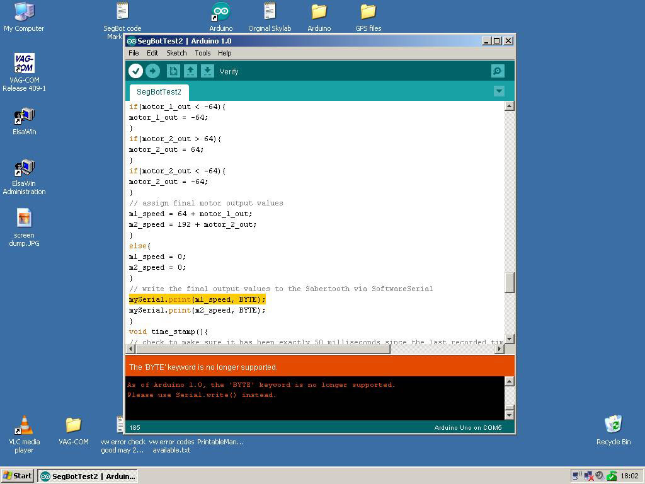Click the Arduino logo in the title bar
Image resolution: width=645 pixels, height=484 pixels.
coord(132,41)
